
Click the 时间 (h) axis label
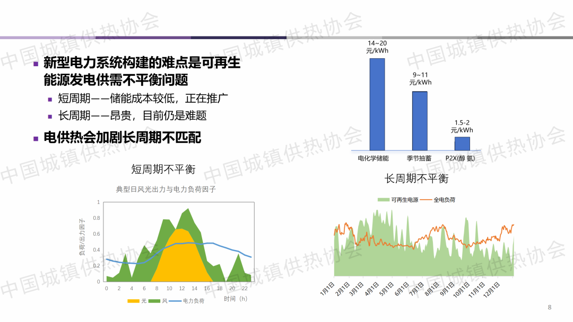click(236, 299)
